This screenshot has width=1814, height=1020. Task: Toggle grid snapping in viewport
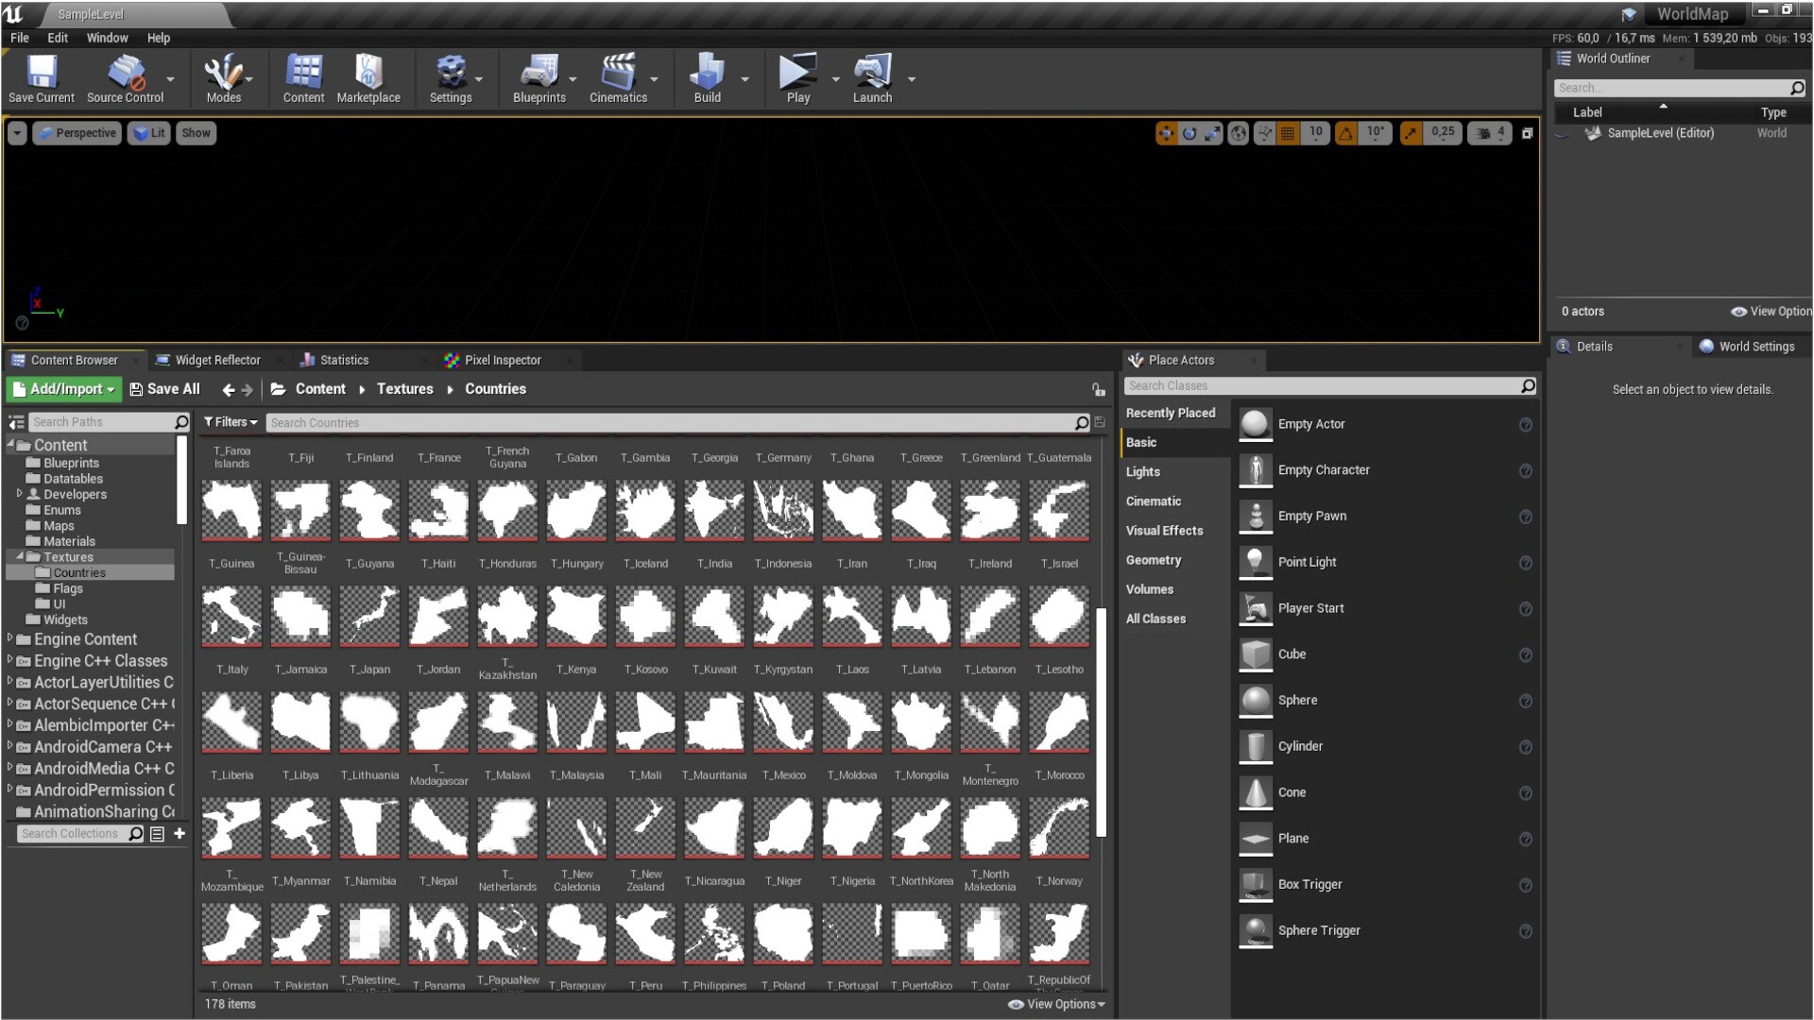point(1288,133)
